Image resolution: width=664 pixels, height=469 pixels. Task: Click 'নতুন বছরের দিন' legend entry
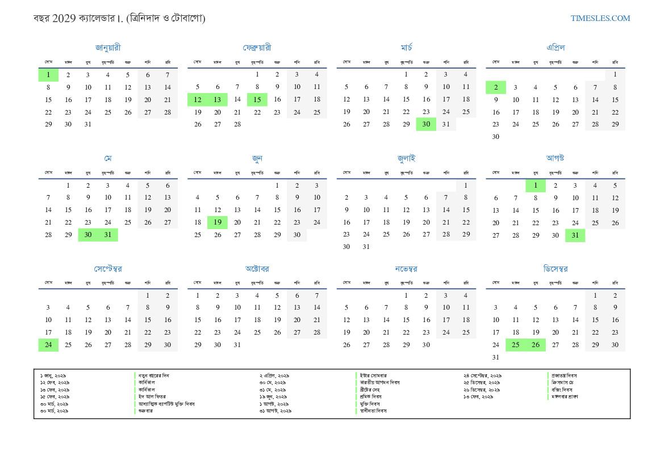153,375
